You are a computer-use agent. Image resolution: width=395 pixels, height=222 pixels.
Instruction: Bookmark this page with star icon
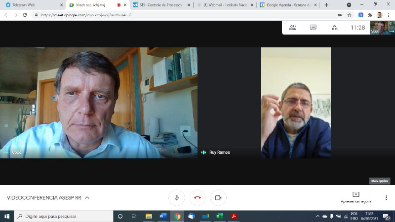click(x=349, y=15)
